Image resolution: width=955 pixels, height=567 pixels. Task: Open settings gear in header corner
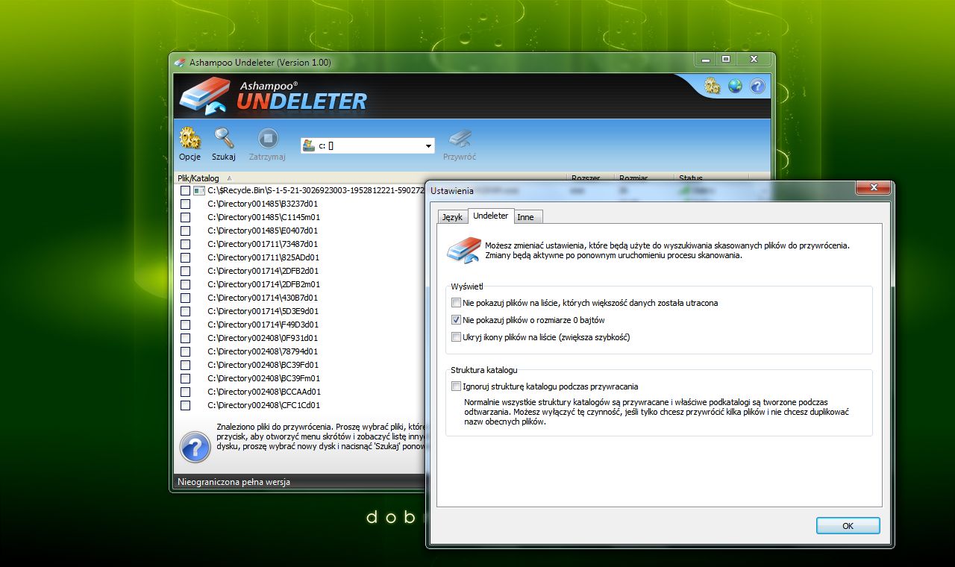713,86
